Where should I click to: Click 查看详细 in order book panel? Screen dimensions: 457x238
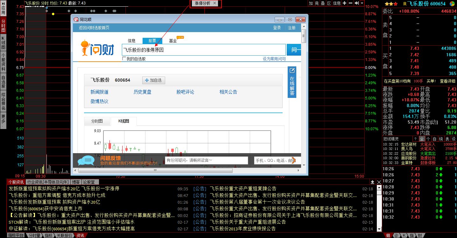[447, 81]
